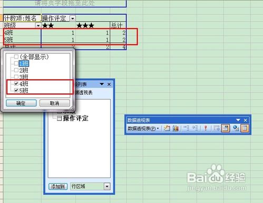Select the 4班 row label cell
The height and width of the screenshot is (203, 263).
22,33
